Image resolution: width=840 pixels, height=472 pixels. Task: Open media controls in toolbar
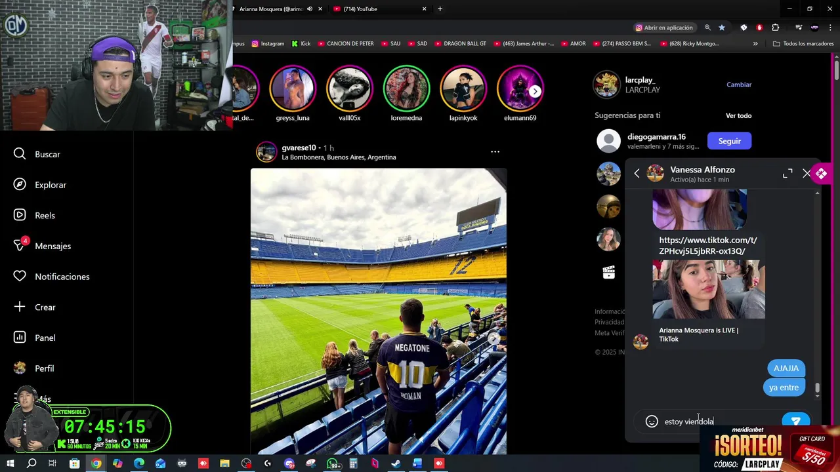(x=798, y=28)
